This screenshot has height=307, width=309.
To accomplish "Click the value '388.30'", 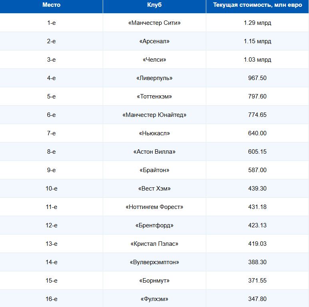I will (x=257, y=262).
